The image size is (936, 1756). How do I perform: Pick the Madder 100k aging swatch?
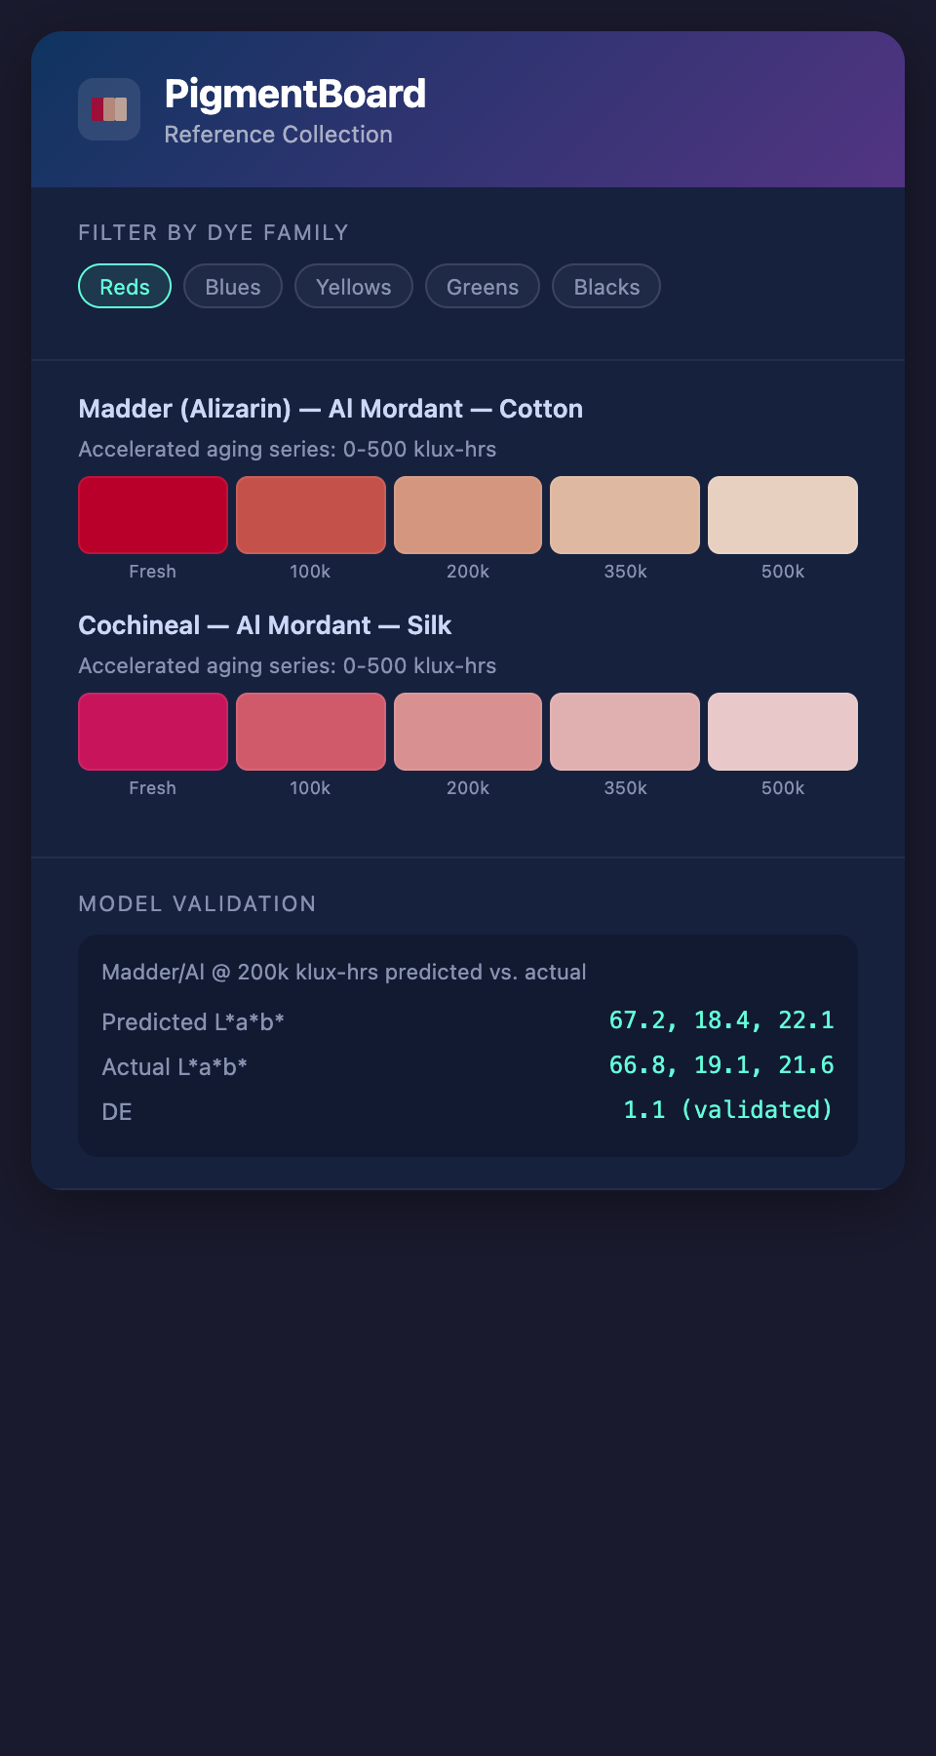coord(311,515)
